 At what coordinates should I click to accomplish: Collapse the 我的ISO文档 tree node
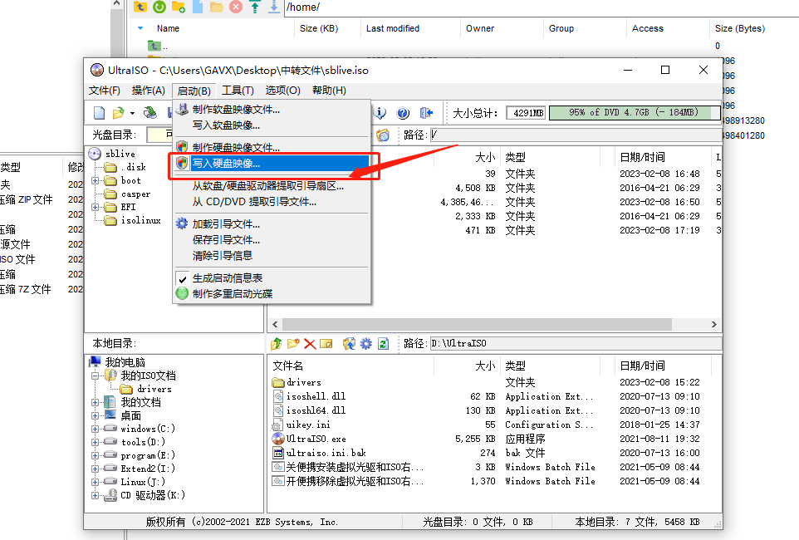tap(96, 376)
